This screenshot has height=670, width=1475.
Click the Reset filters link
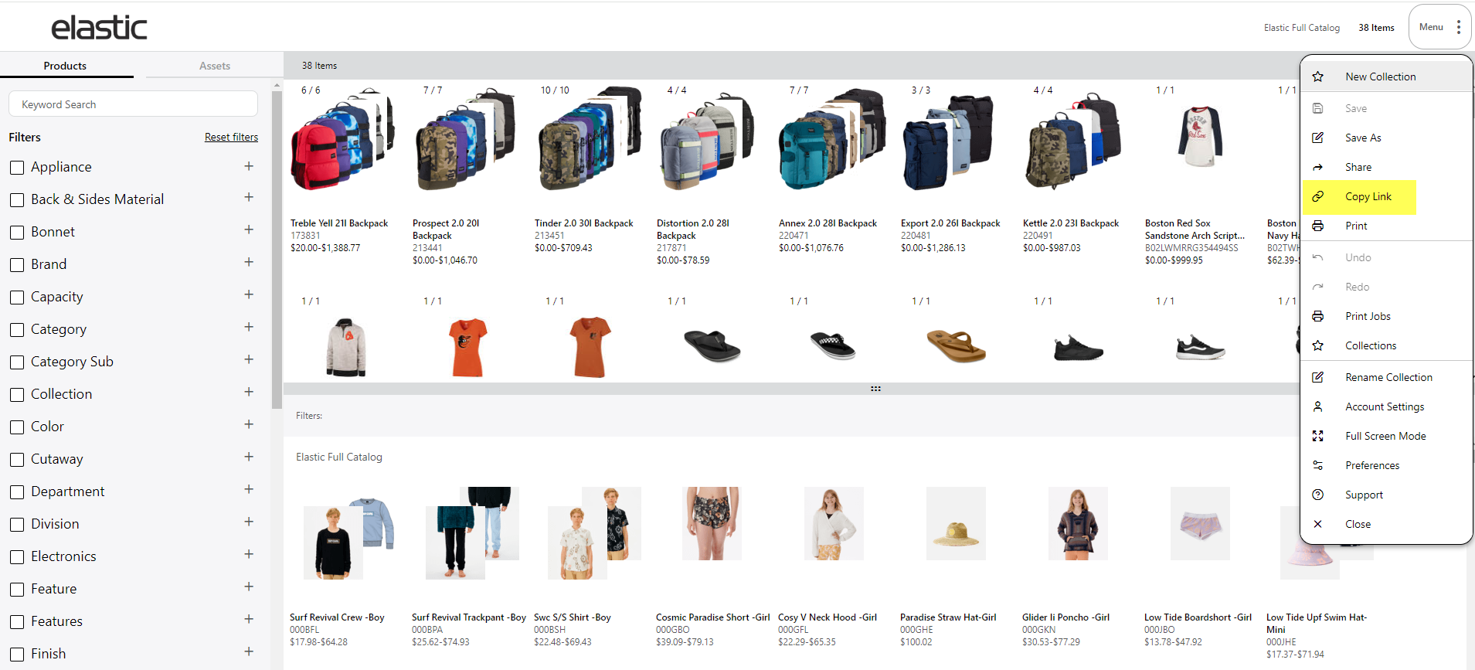click(231, 137)
